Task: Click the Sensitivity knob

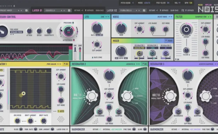Action: [x=49, y=31]
